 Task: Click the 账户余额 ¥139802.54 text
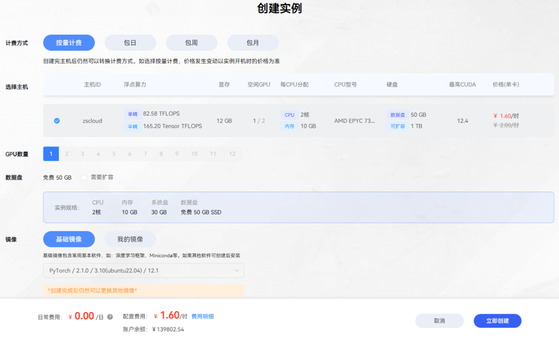tap(153, 329)
